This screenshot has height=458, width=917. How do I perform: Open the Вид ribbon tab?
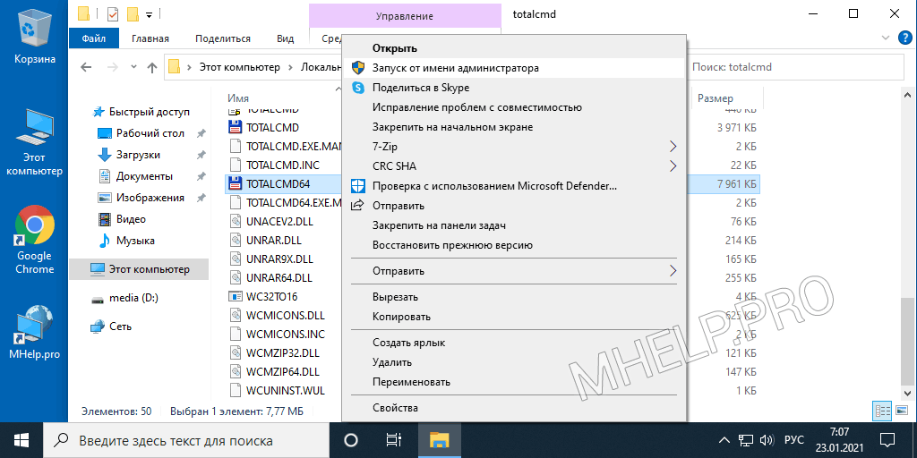click(285, 38)
